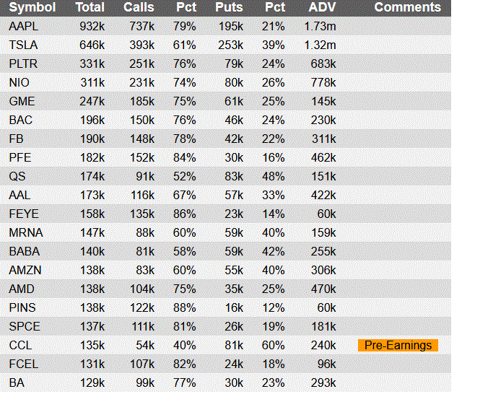Click the ADV column header

coord(322,7)
